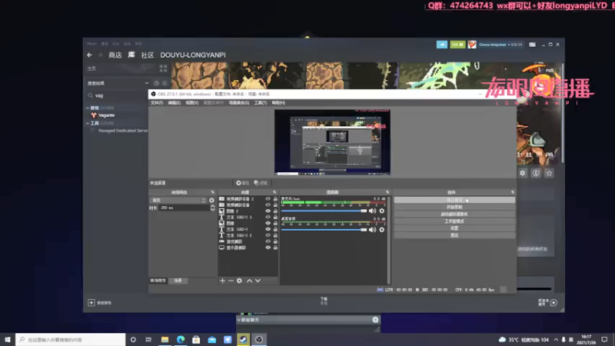Collapse the 游戏 category in Steam library

(x=88, y=108)
